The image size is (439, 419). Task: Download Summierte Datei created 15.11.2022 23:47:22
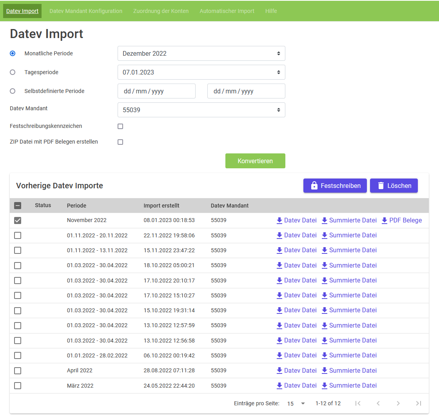(349, 250)
